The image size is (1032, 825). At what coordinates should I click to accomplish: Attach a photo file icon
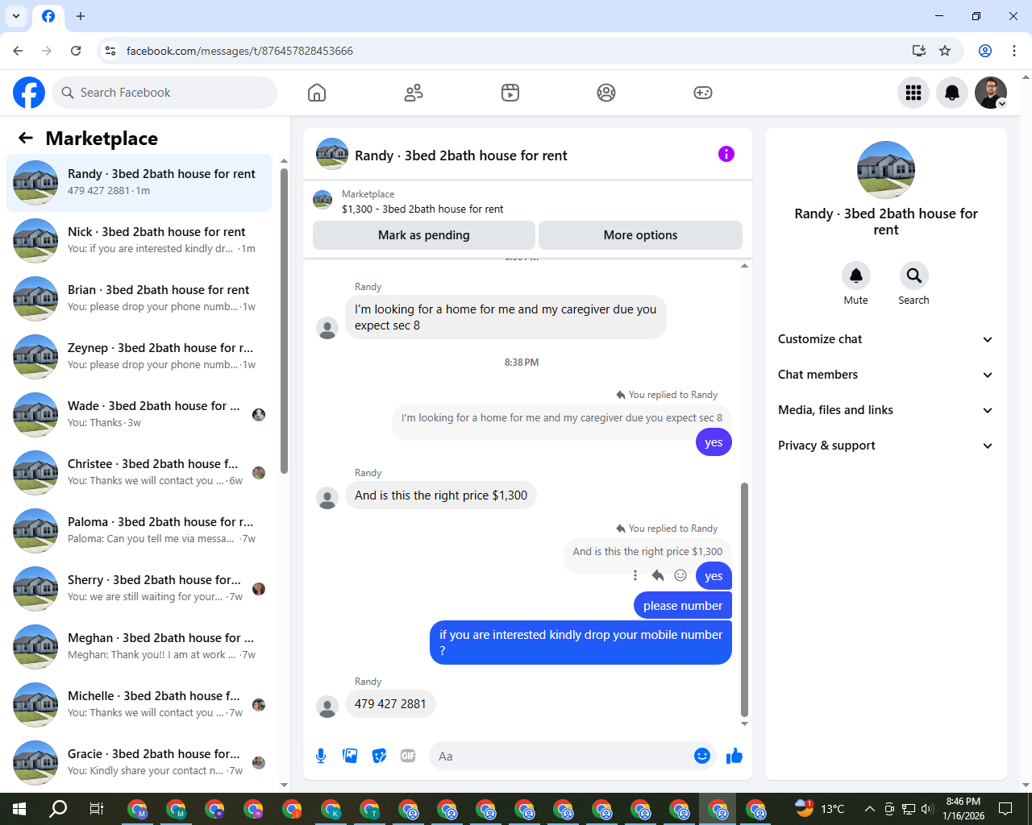pos(350,756)
